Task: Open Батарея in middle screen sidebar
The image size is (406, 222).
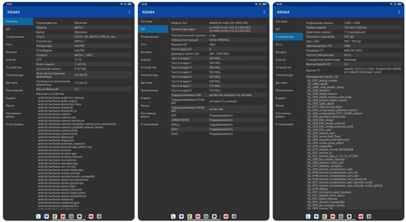Action: [153, 52]
